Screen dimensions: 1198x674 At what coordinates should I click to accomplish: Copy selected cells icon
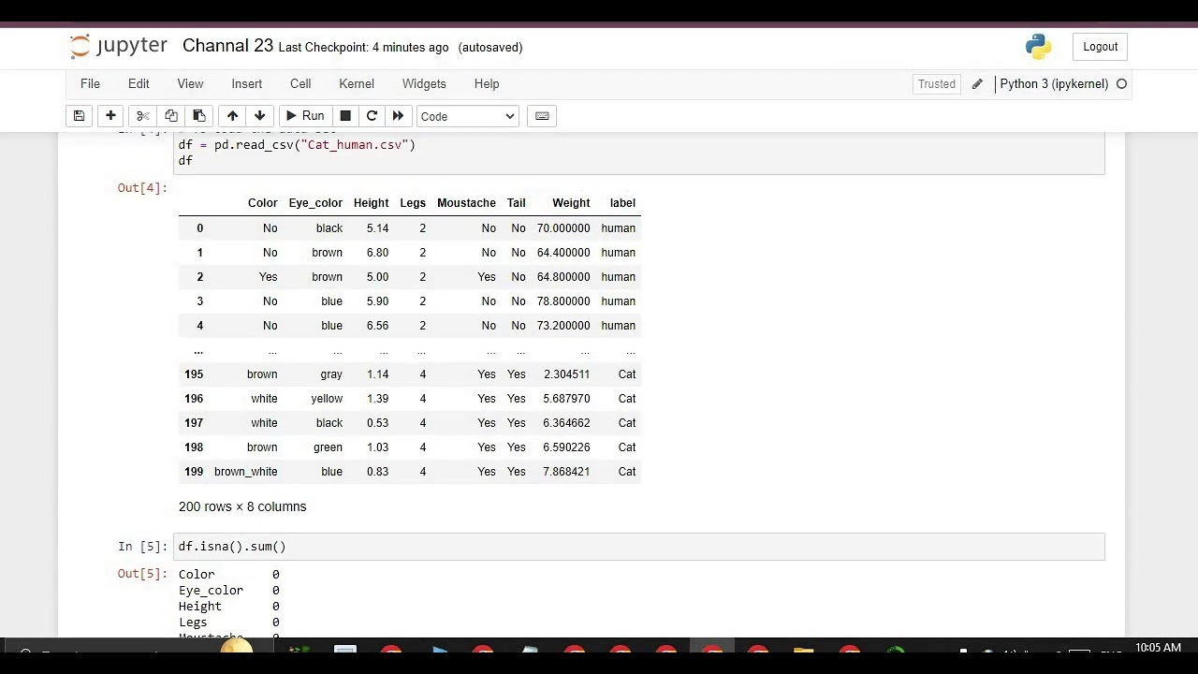171,116
